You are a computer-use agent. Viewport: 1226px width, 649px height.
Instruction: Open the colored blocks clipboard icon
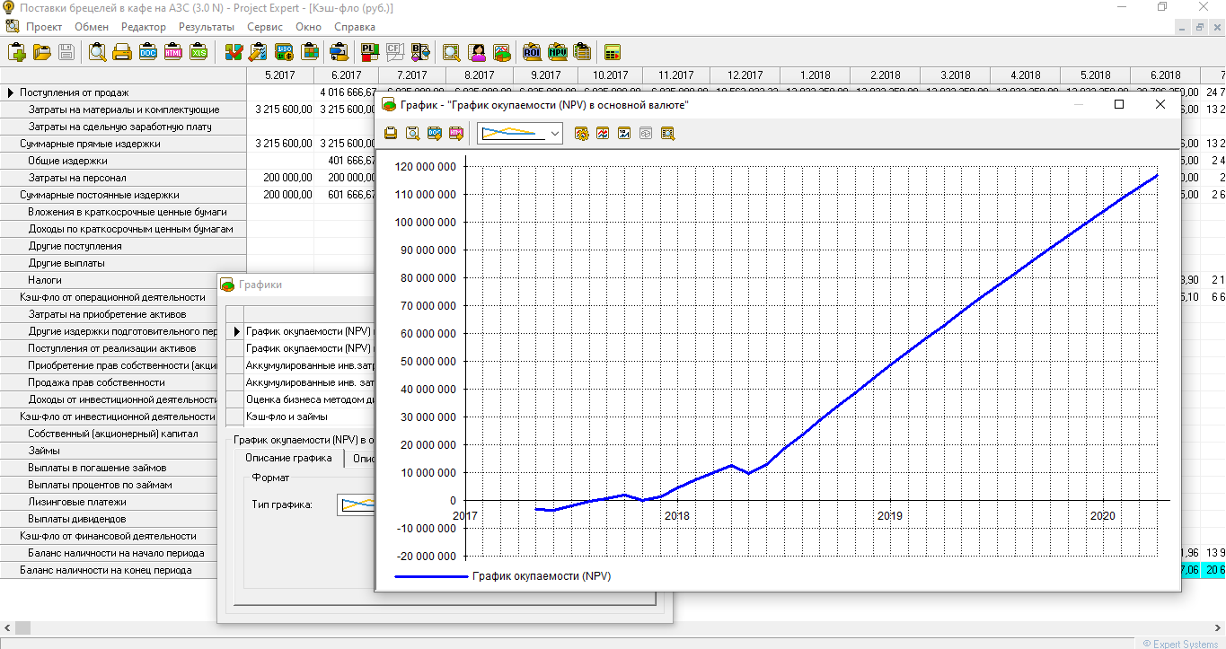[310, 51]
